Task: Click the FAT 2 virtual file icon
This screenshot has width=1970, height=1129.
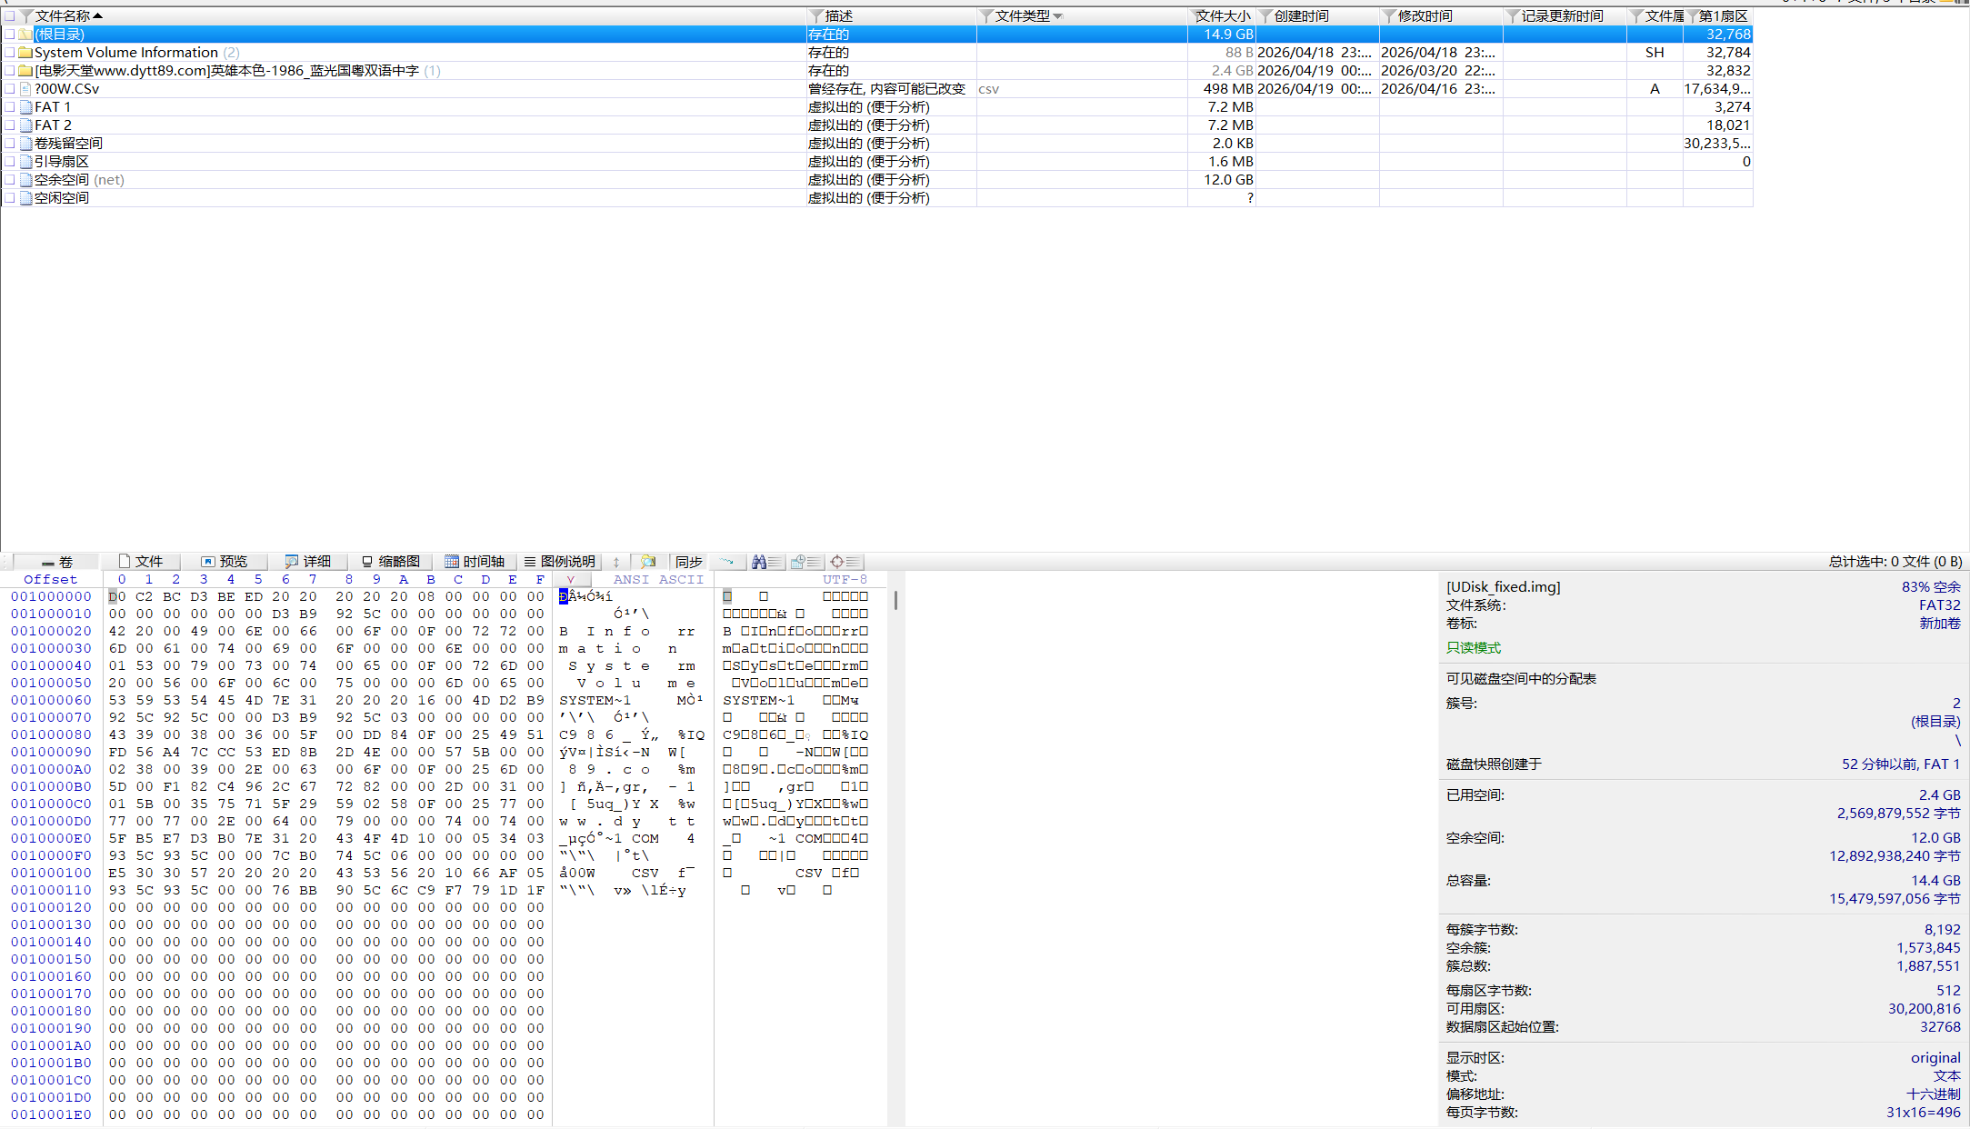Action: [x=25, y=125]
